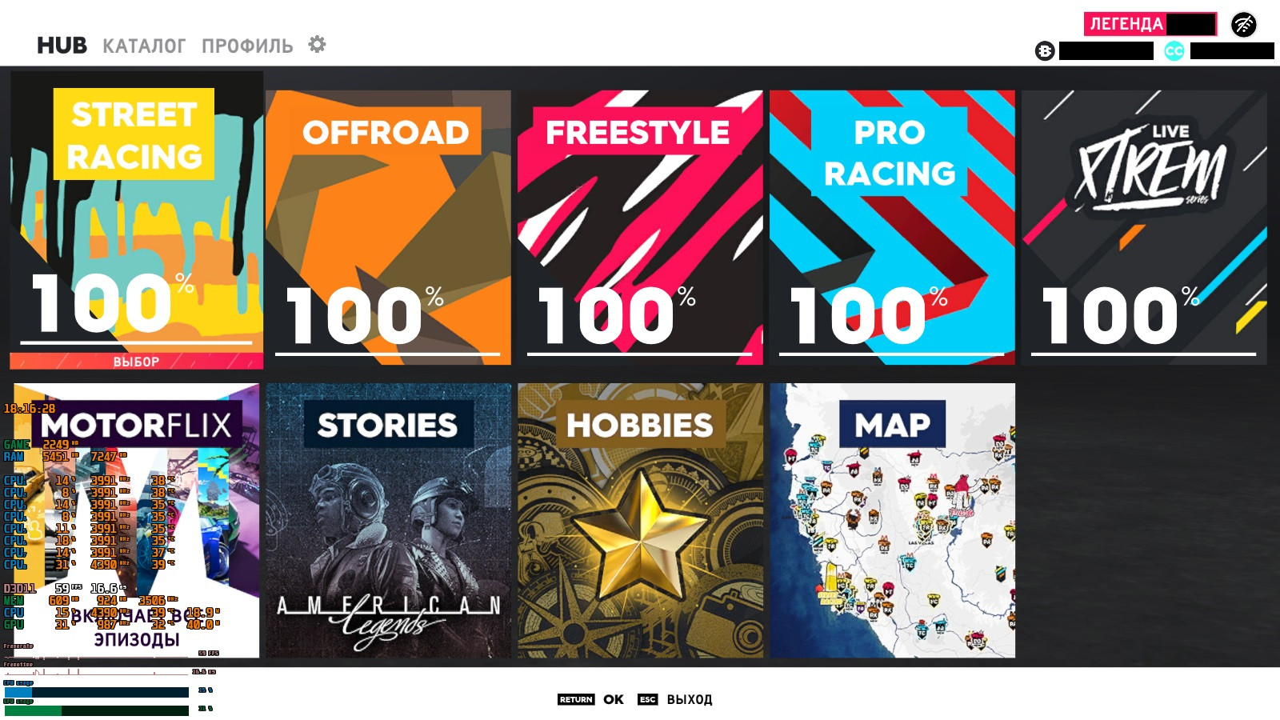Click the ESC key prompt icon
The width and height of the screenshot is (1280, 720).
[647, 699]
